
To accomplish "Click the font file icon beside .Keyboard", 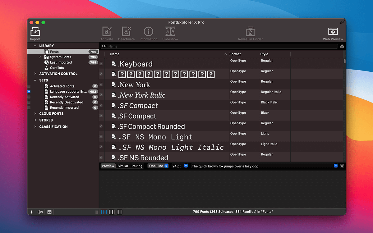I will [114, 64].
